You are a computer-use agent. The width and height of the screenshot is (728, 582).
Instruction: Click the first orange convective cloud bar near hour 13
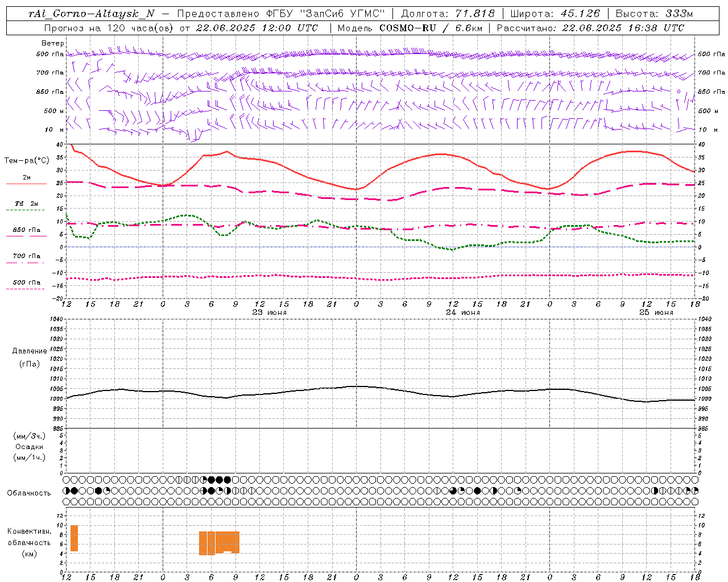click(74, 538)
